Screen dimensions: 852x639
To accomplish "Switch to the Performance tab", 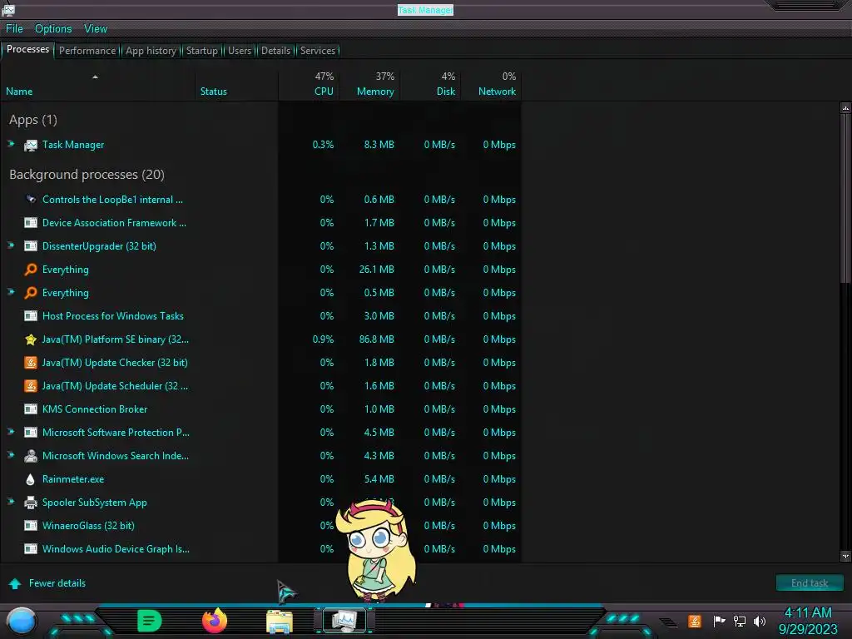I will (87, 51).
